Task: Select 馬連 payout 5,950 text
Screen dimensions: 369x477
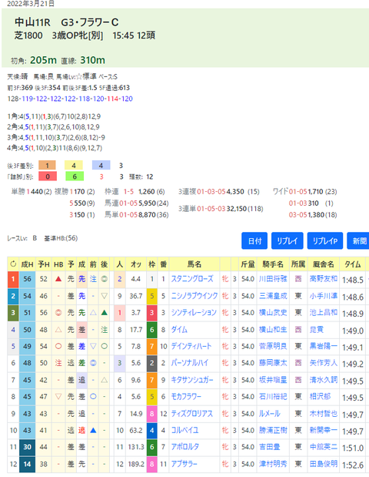Action: (147, 203)
